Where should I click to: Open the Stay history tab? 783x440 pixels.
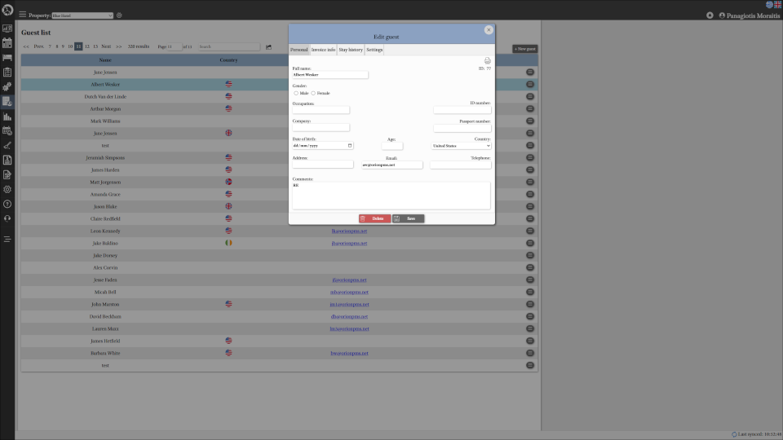click(x=351, y=50)
